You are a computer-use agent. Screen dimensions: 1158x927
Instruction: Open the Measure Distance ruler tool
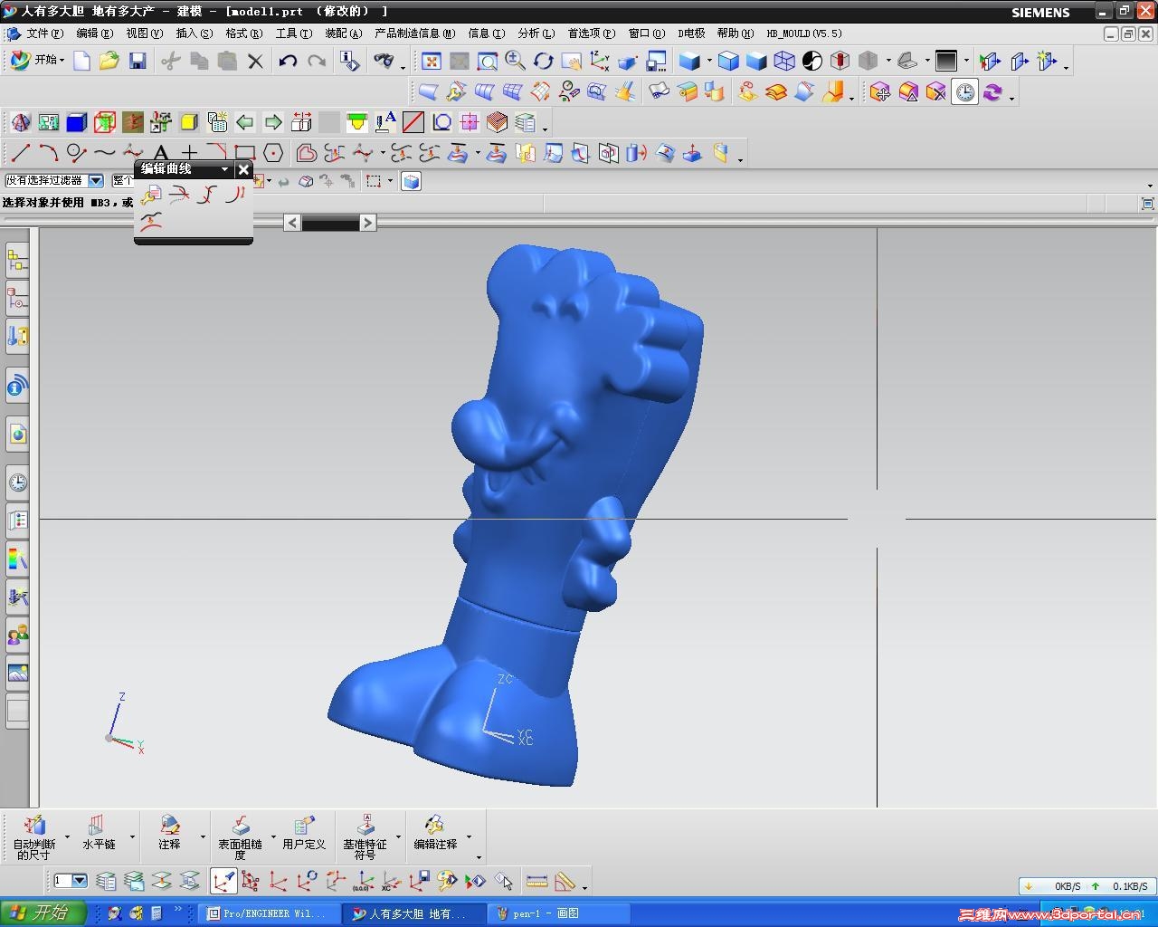[x=536, y=881]
